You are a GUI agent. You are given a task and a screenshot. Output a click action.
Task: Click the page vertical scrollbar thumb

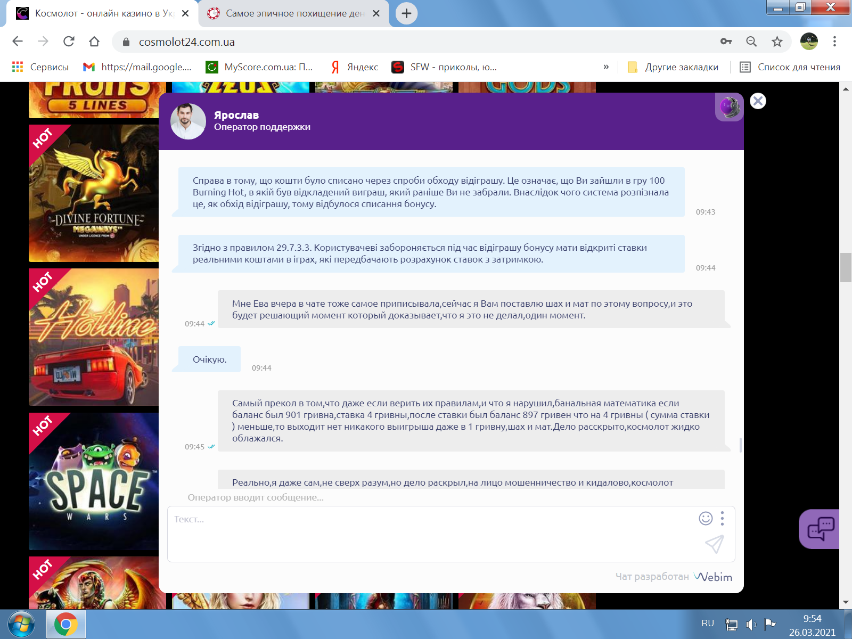[x=846, y=267]
